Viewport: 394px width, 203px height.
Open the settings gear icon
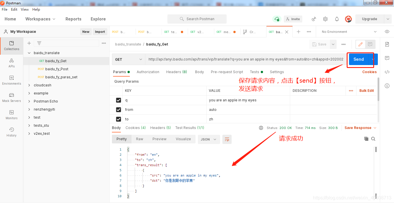(325, 19)
